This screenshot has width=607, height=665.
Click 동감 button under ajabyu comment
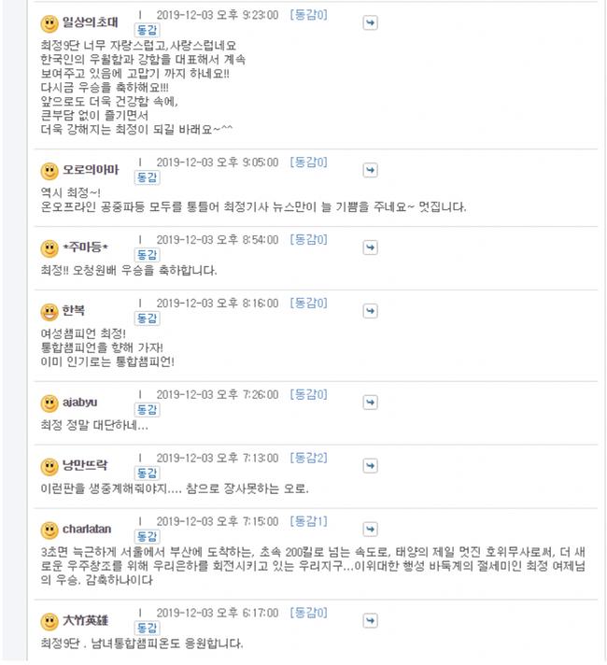[x=147, y=410]
